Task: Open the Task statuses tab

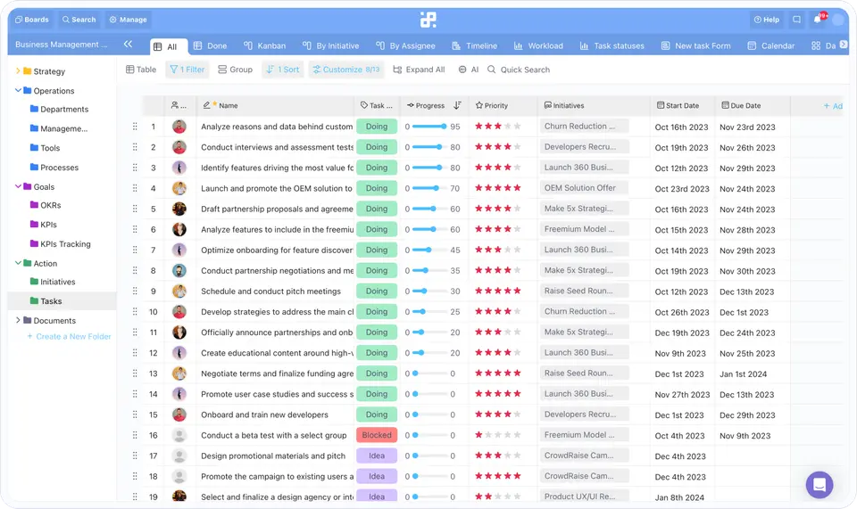Action: 612,45
